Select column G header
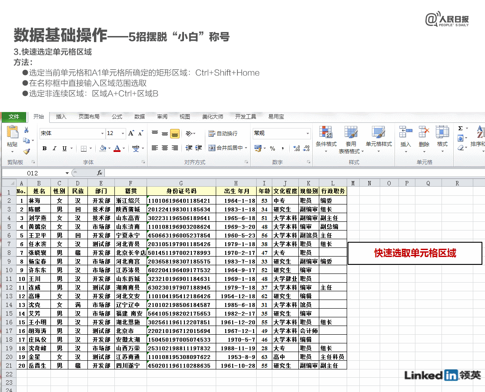Viewport: 485px width, 392px height. 181,183
